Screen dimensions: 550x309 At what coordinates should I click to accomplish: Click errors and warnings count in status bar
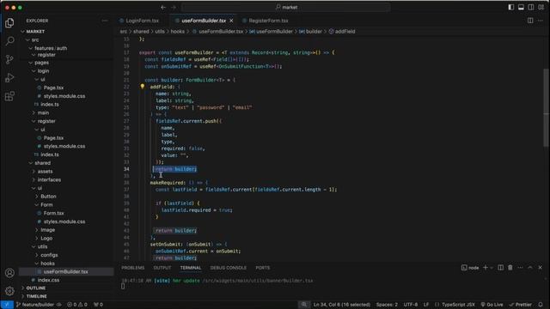pyautogui.click(x=77, y=305)
